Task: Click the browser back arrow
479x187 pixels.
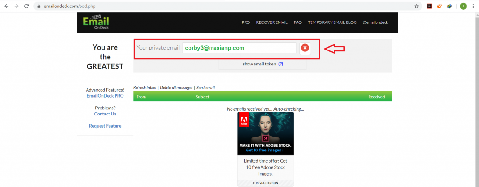Action: (x=6, y=6)
